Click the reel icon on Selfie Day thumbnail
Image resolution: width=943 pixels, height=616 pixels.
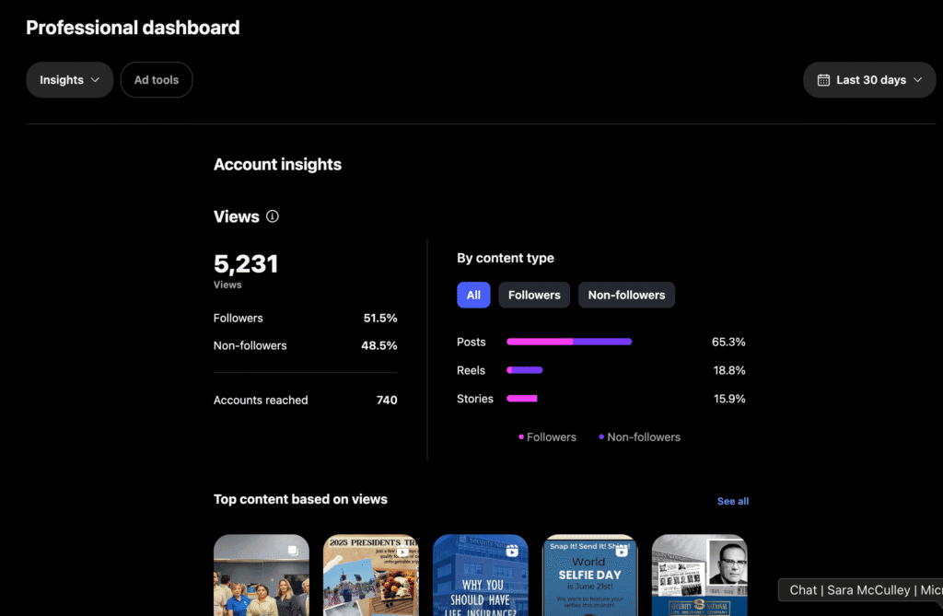click(x=622, y=551)
